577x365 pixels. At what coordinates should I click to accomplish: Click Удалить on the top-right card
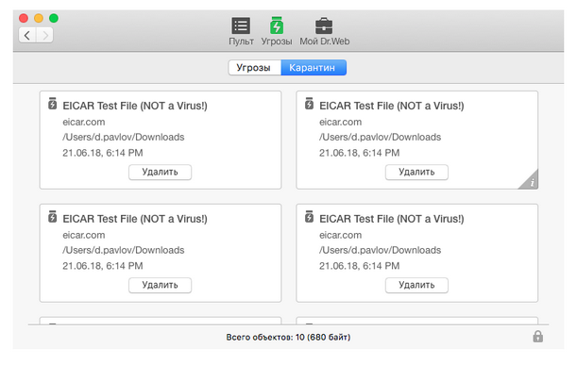click(x=416, y=172)
